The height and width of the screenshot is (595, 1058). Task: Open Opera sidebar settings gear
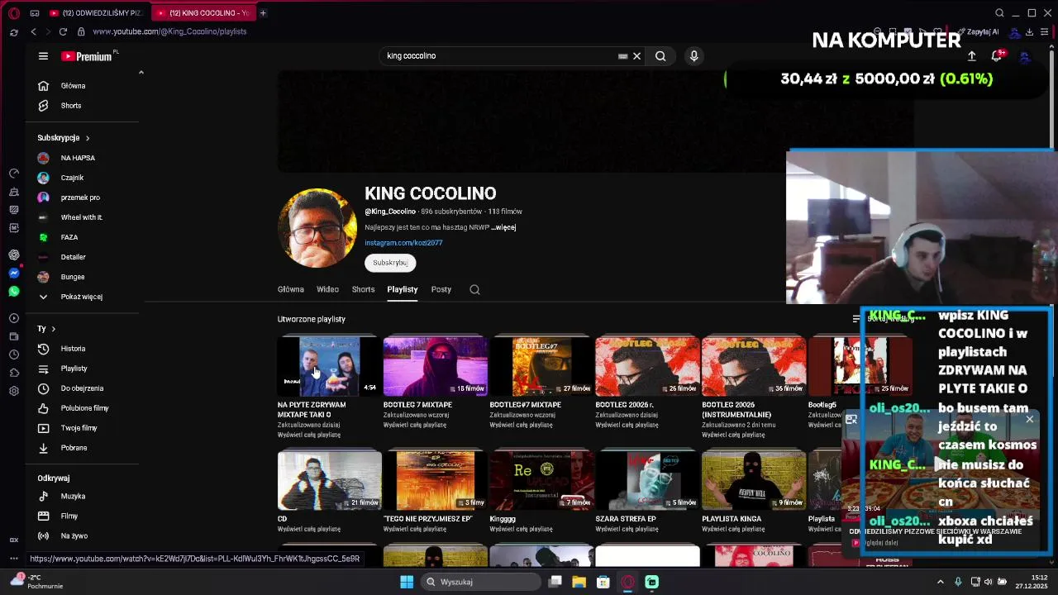[x=14, y=391]
